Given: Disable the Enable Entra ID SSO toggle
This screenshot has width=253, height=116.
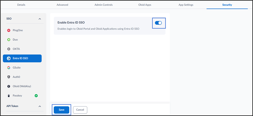Looking at the screenshot, I should [x=158, y=23].
